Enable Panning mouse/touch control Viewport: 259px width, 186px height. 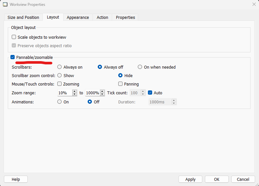click(120, 84)
